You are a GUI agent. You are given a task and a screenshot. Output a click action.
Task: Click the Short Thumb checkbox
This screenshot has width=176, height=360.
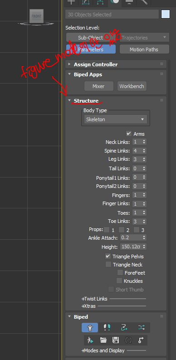click(x=111, y=289)
